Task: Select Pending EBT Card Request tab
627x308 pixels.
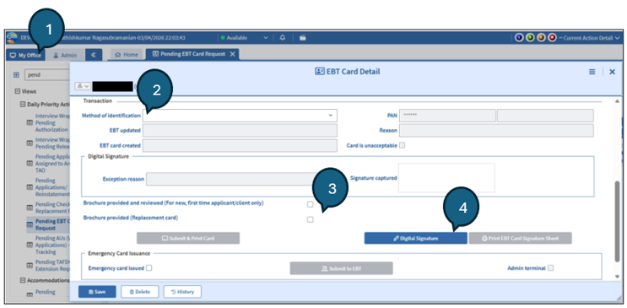Action: (189, 54)
